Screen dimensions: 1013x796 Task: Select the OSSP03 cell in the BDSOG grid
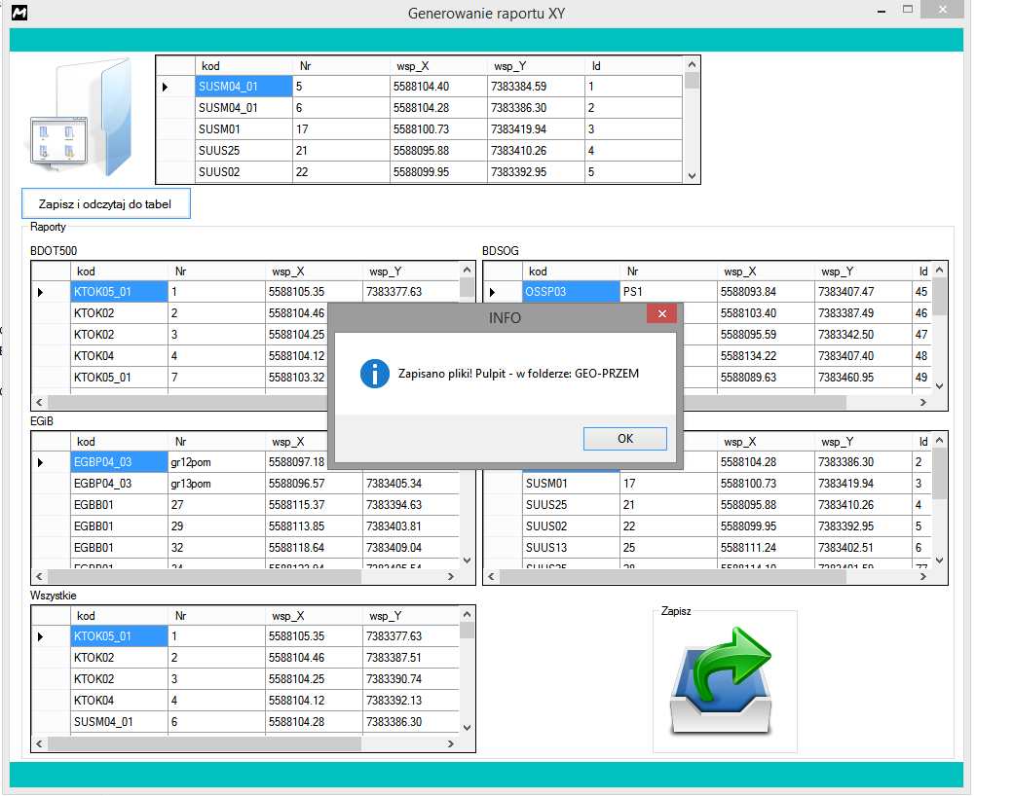click(x=571, y=292)
